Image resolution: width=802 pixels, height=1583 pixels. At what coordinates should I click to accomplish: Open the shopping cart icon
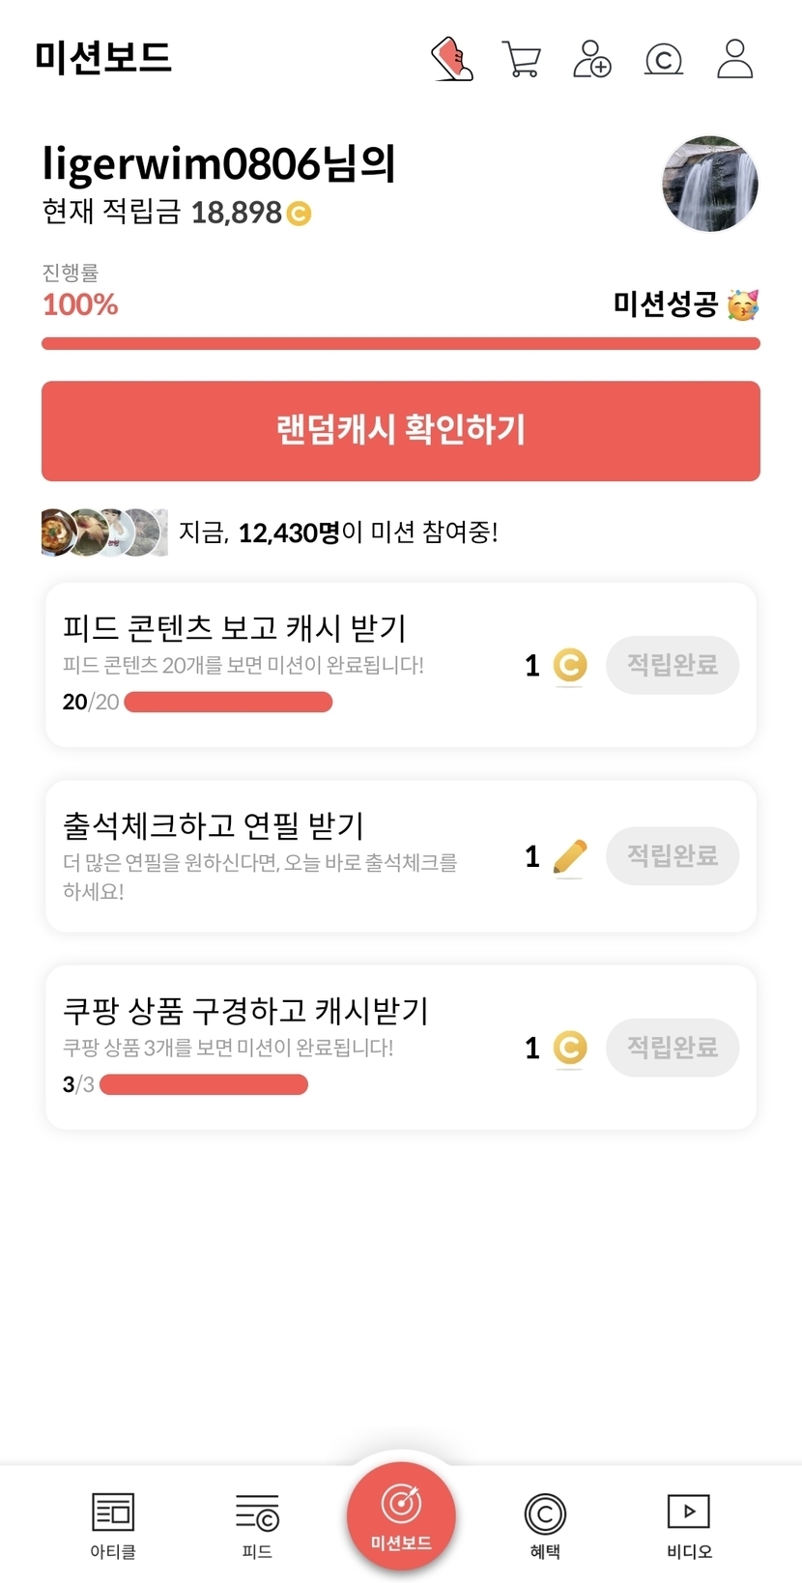coord(521,59)
